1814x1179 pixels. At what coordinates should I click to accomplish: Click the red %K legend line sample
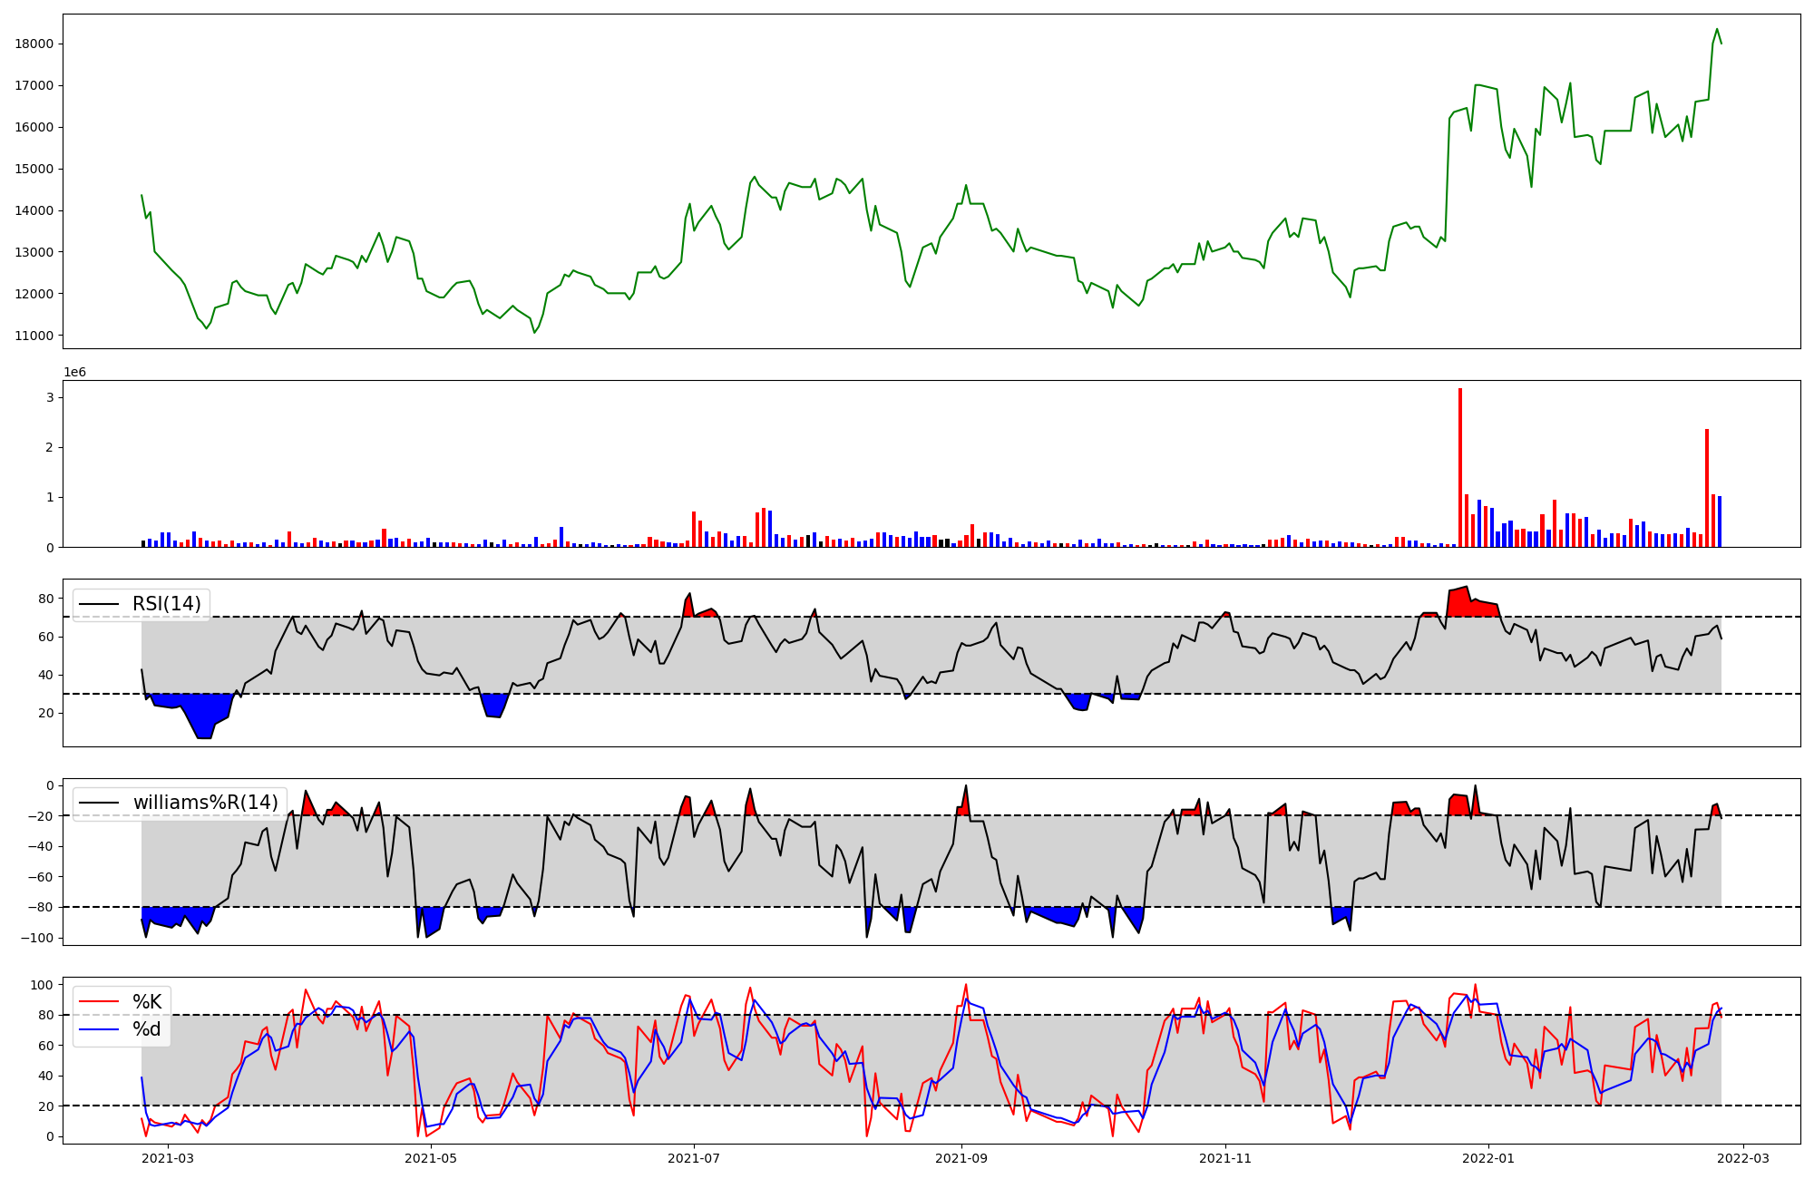100,1002
